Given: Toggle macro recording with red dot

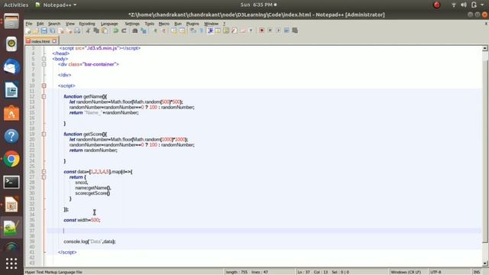Looking at the screenshot, I should (261, 31).
